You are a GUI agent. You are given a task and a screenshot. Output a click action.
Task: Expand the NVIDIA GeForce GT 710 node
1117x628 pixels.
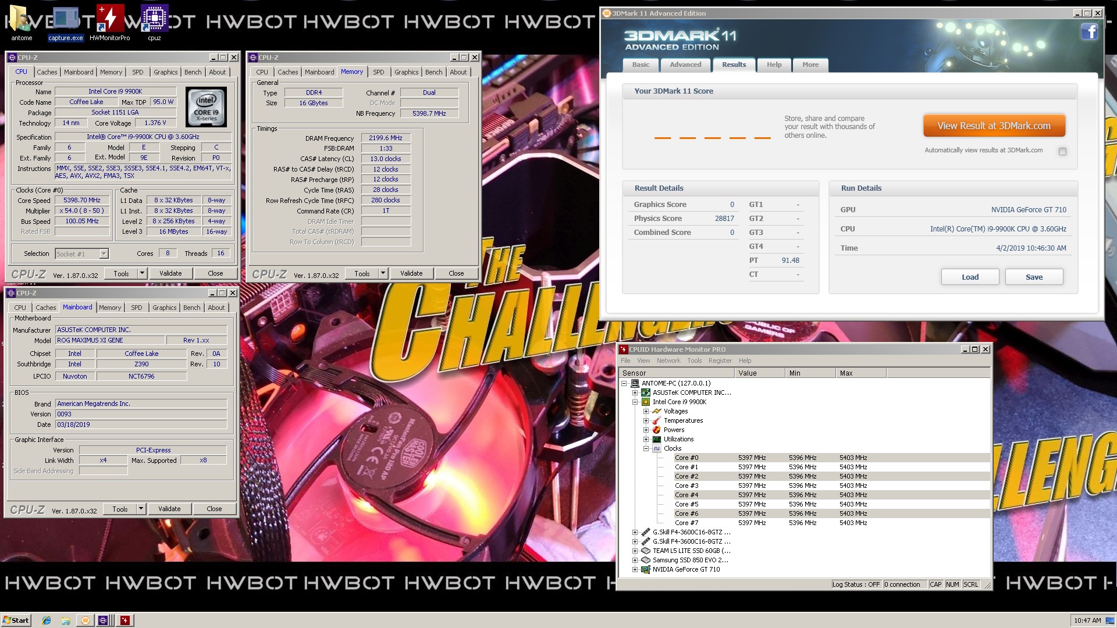635,569
